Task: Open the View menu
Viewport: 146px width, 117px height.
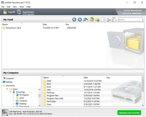Action: pyautogui.click(x=15, y=7)
